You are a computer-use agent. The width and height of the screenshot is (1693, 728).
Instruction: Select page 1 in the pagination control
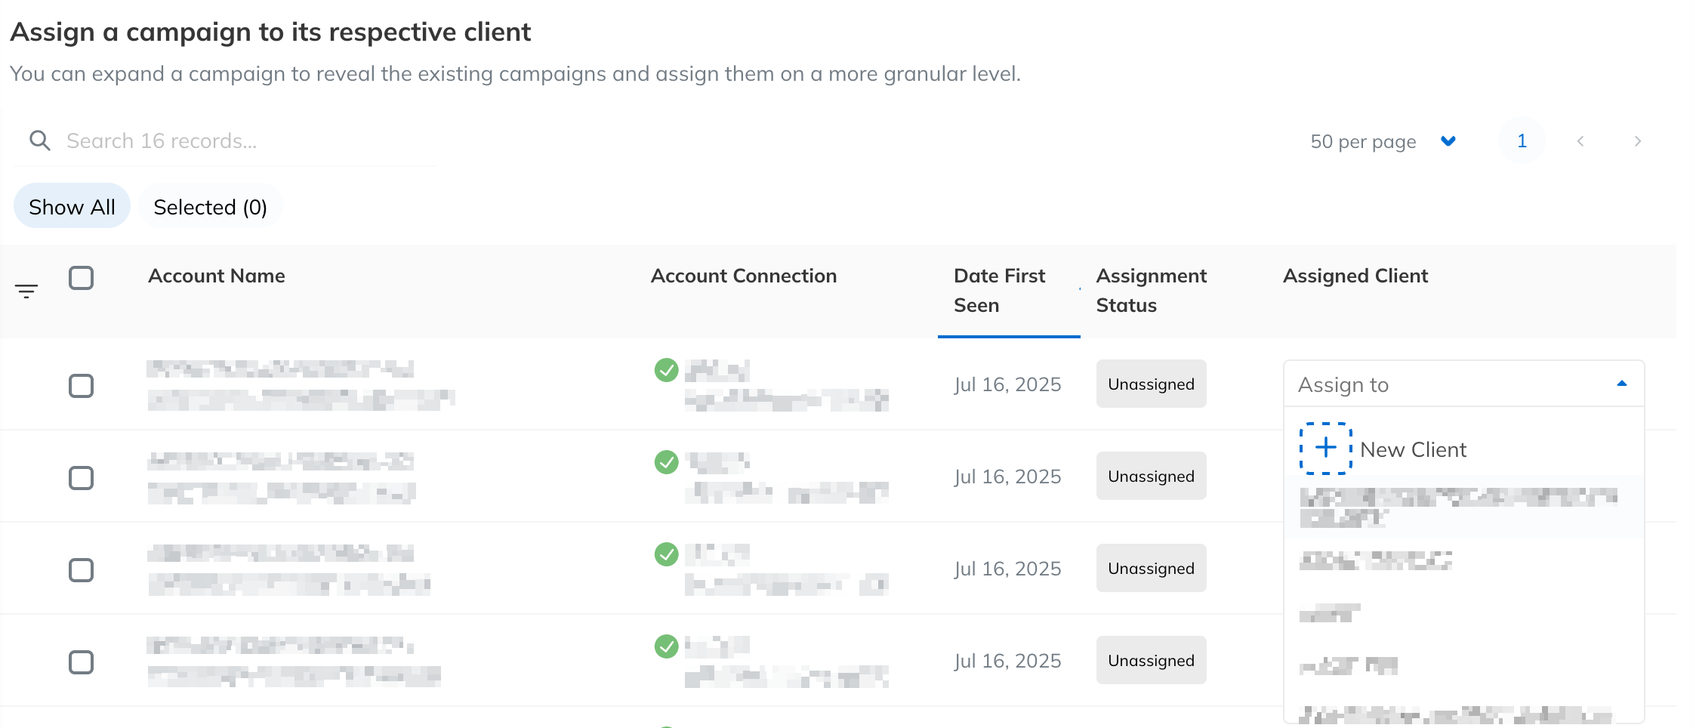point(1522,140)
